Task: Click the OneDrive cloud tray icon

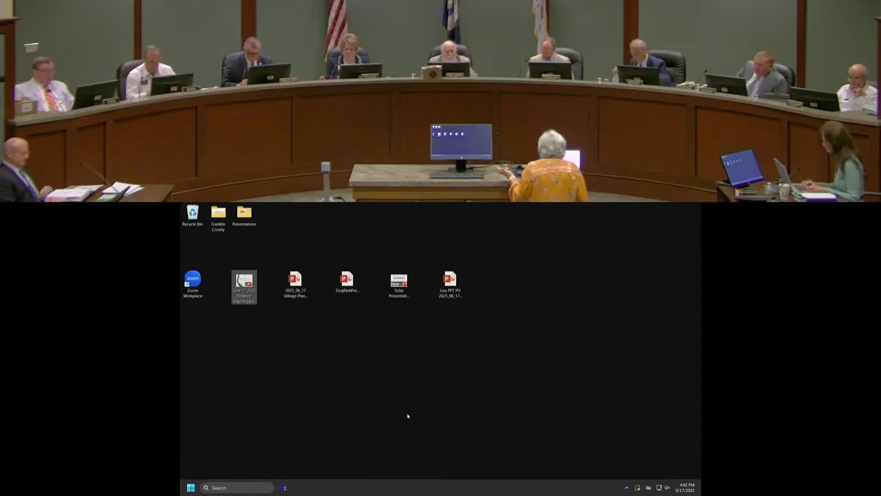Action: pyautogui.click(x=648, y=488)
